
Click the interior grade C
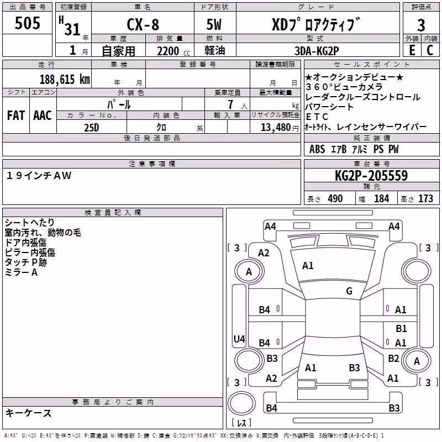pos(430,50)
